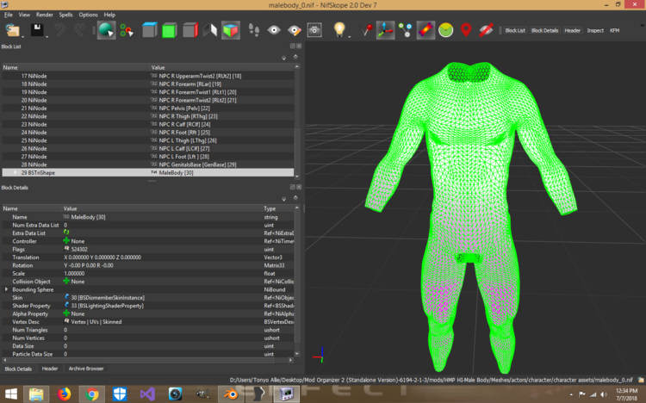Expand the toolbar overflow chevron
646x403 pixels.
642,26
